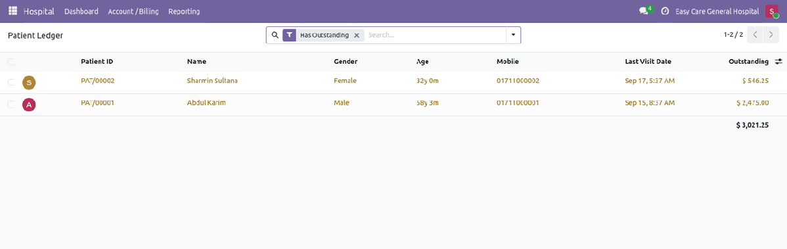Tick checkbox for PAT/00002 row

(x=11, y=82)
